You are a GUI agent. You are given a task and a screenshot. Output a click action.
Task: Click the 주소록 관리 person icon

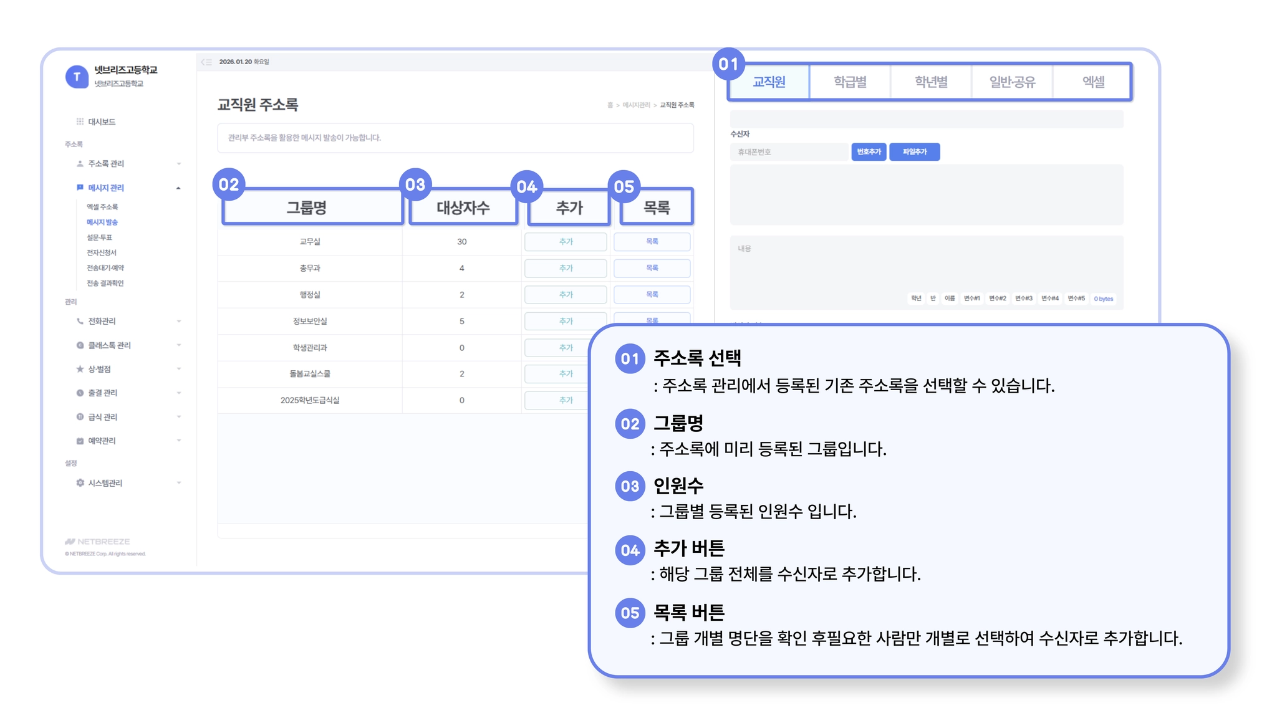coord(80,163)
